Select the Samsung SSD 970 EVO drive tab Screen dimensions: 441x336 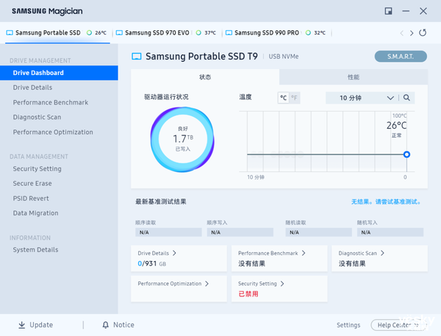click(x=169, y=33)
